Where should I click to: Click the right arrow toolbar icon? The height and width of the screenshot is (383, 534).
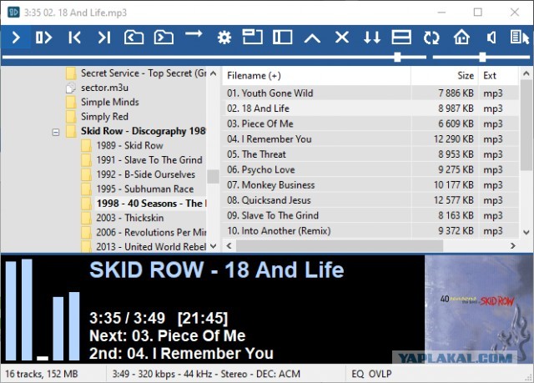tap(194, 33)
